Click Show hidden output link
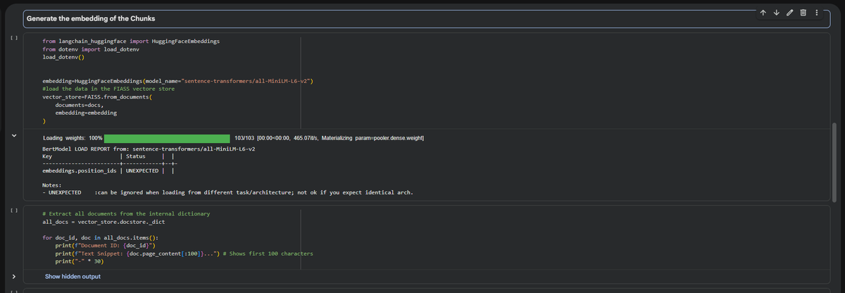Viewport: 845px width, 293px height. pyautogui.click(x=73, y=276)
